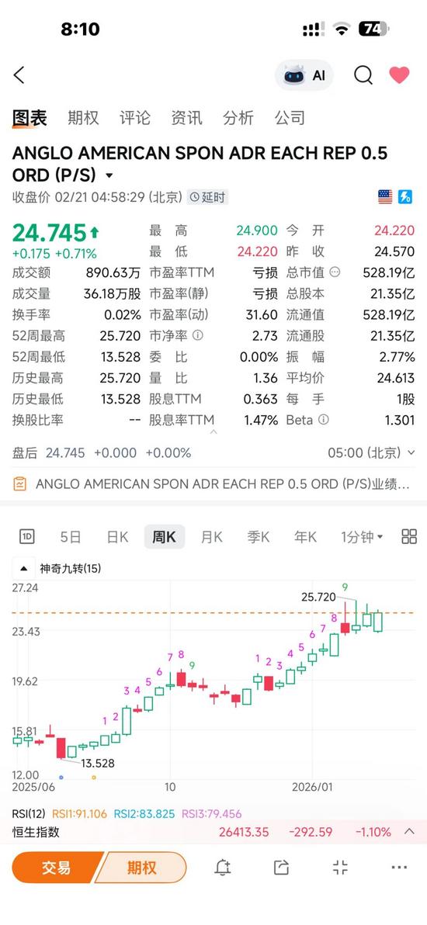
Task: Switch to the 资讯 tab
Action: tap(186, 117)
